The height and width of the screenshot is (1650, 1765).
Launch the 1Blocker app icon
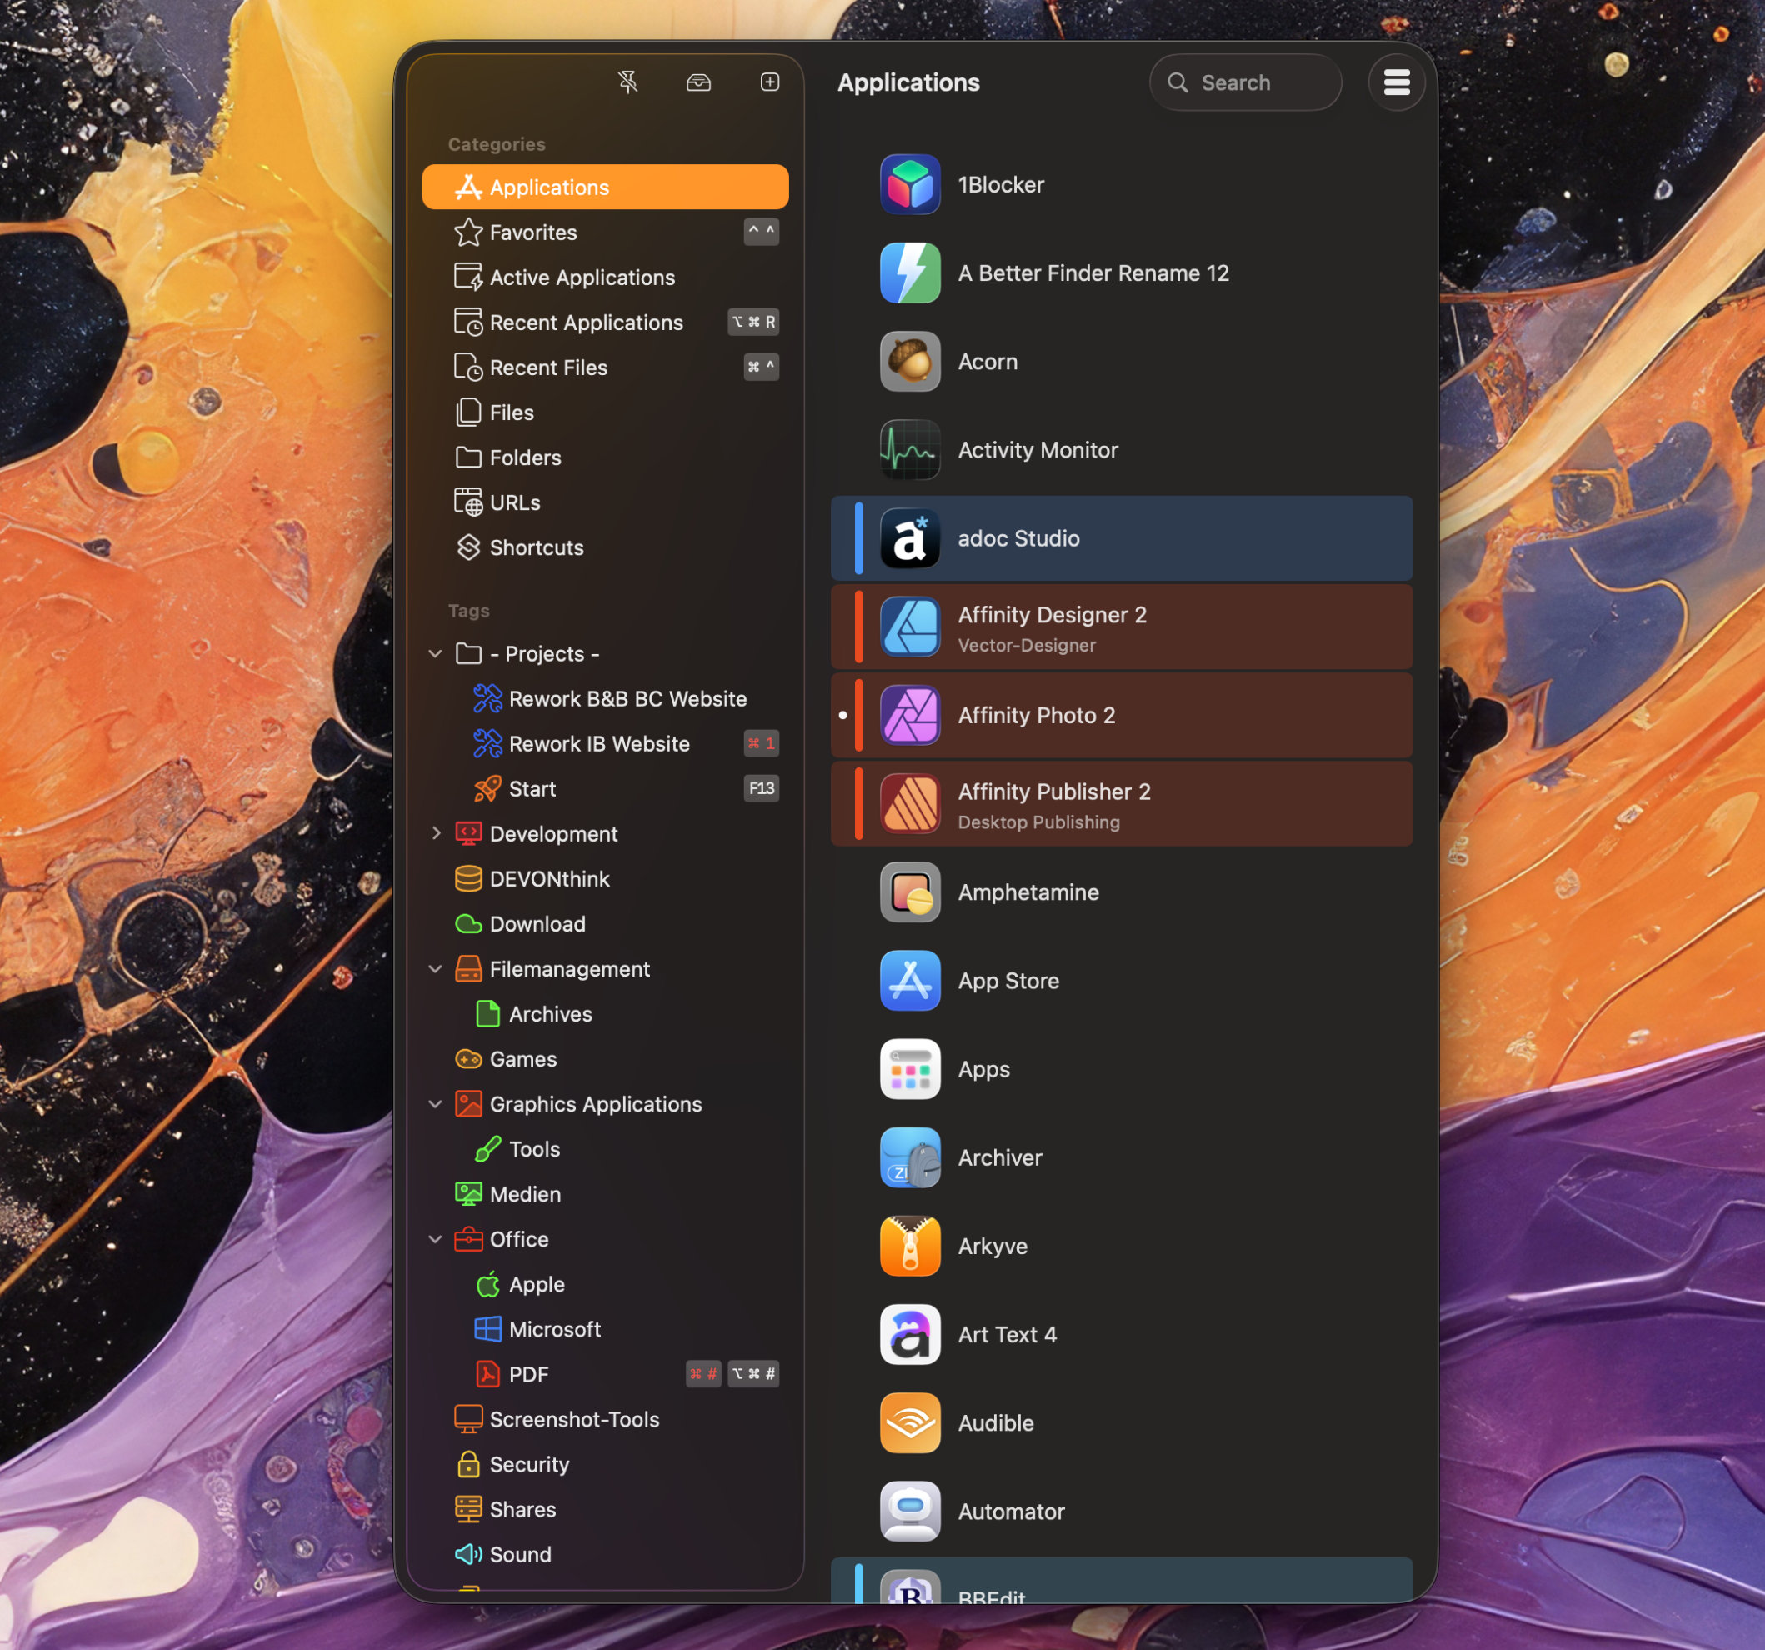coord(909,185)
